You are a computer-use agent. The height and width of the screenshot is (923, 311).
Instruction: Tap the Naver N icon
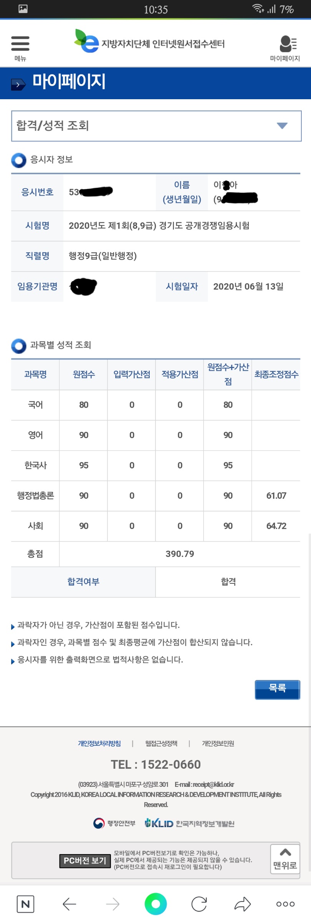26,904
